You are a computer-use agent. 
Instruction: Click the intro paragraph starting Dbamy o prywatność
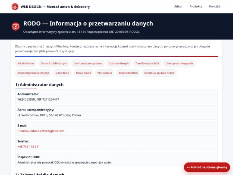[112, 49]
